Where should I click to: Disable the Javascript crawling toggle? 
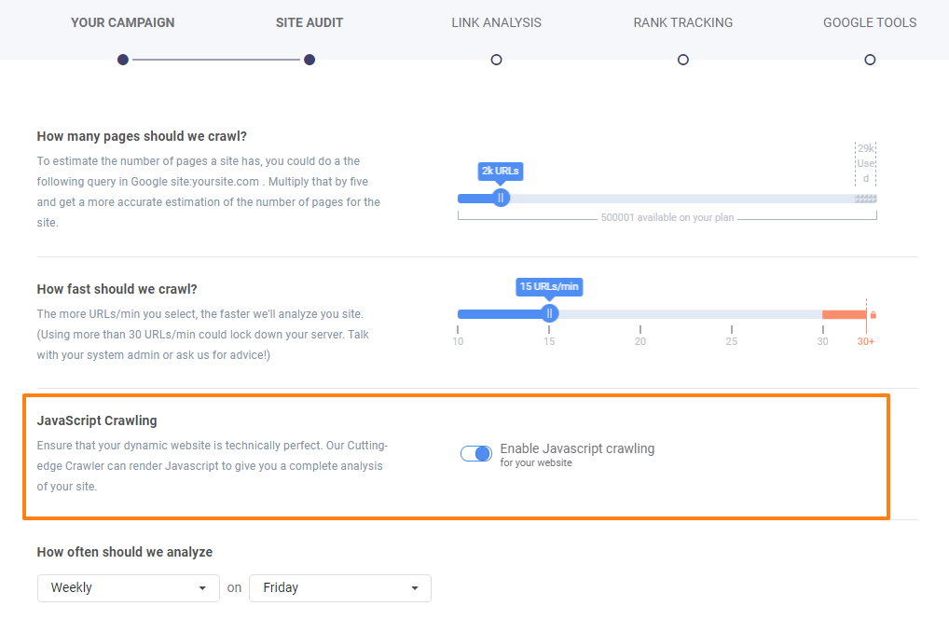pyautogui.click(x=476, y=453)
